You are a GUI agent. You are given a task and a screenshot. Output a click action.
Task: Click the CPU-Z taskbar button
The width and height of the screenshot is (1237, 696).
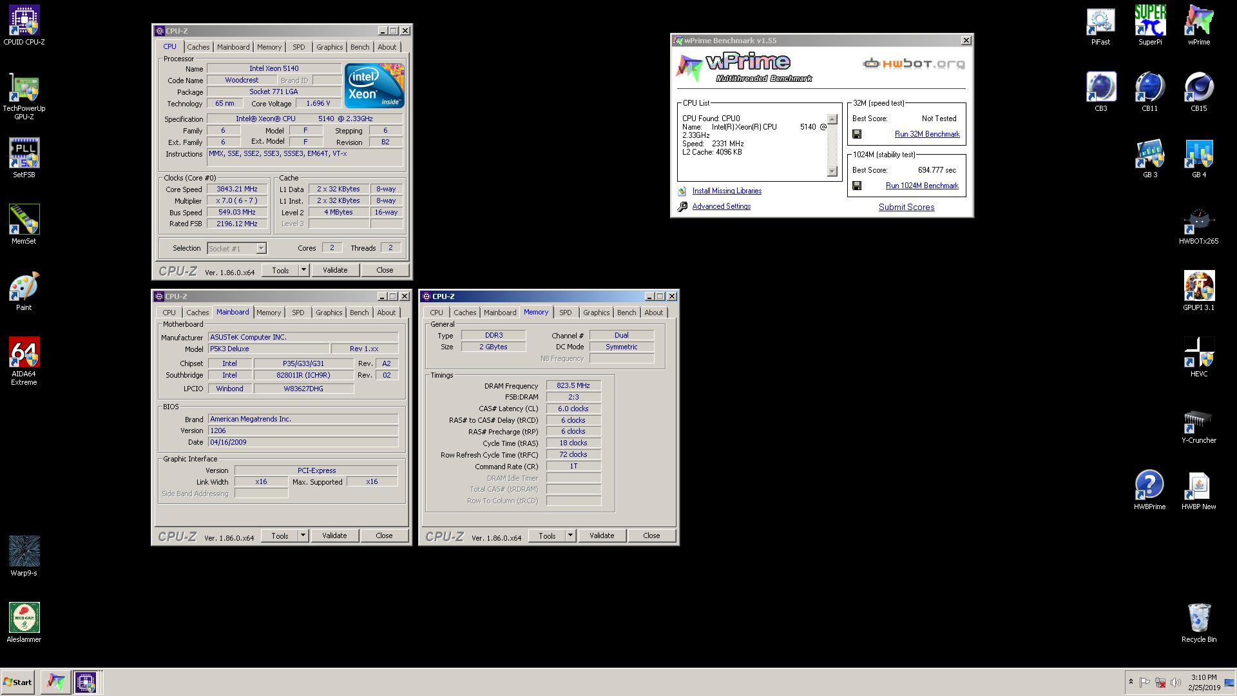[x=86, y=682]
